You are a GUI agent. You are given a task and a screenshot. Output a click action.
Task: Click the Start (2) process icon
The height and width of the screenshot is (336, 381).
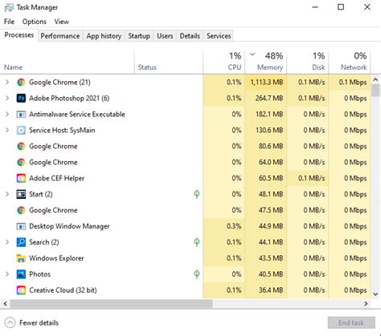click(21, 194)
